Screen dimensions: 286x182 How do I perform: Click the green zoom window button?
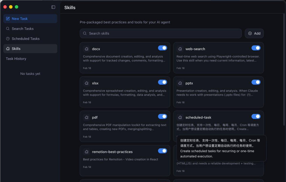pyautogui.click(x=17, y=7)
